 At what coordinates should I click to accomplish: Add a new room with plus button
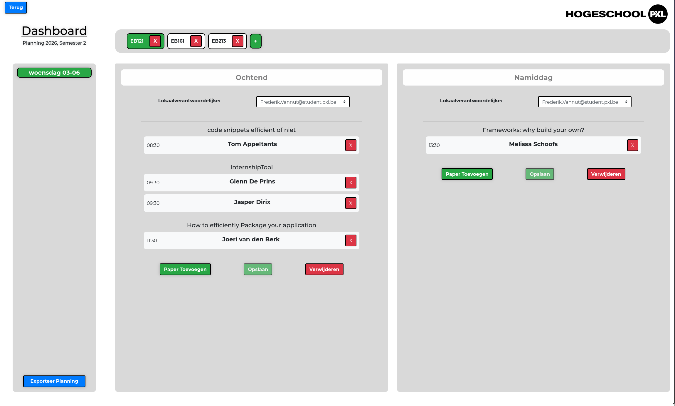(x=255, y=41)
